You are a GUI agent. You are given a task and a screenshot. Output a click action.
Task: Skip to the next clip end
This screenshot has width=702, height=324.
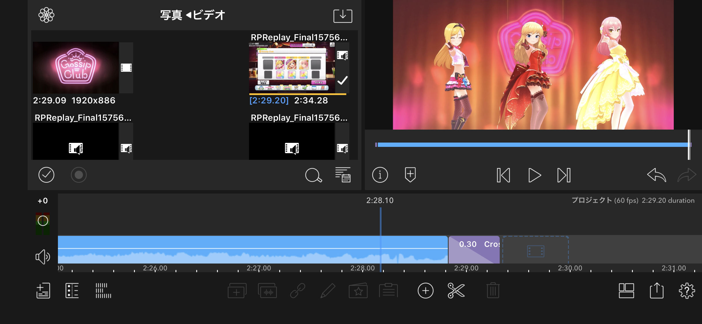point(564,175)
